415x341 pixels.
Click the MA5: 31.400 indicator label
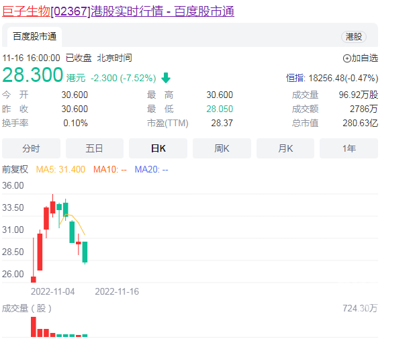coord(60,169)
